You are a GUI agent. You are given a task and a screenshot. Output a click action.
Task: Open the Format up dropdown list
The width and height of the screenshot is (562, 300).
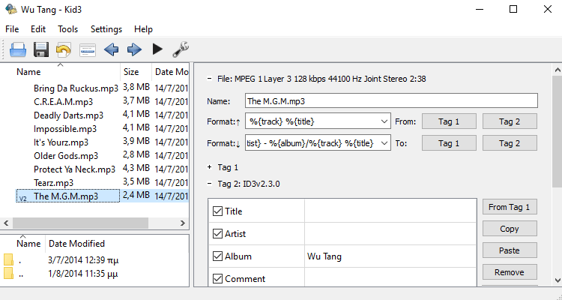(384, 121)
